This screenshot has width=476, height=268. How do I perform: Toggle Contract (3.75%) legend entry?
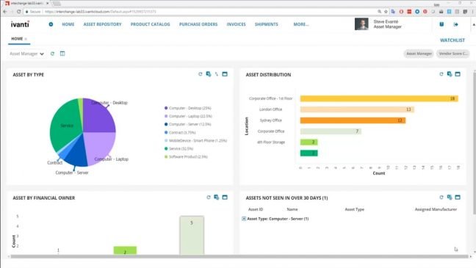tap(180, 132)
